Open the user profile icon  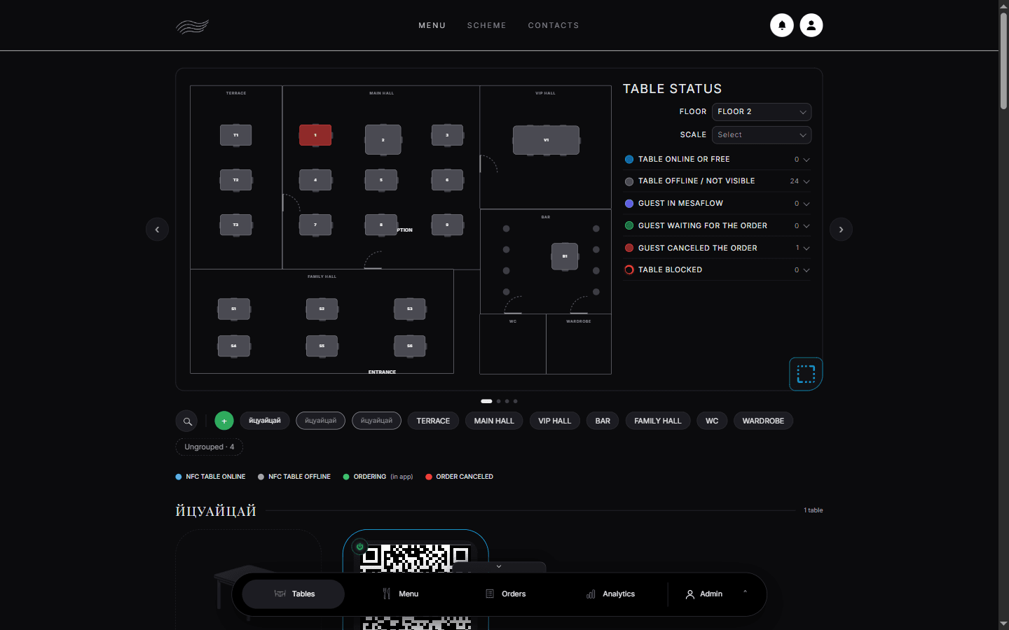click(x=811, y=25)
